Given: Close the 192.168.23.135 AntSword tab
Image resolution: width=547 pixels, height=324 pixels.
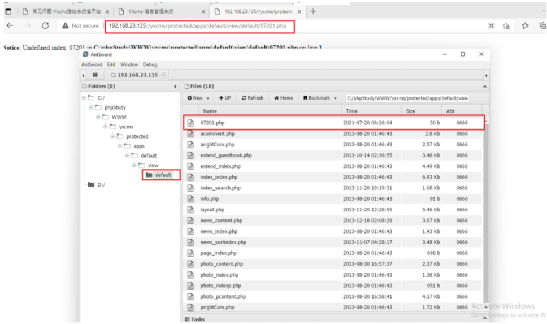Looking at the screenshot, I should 164,75.
